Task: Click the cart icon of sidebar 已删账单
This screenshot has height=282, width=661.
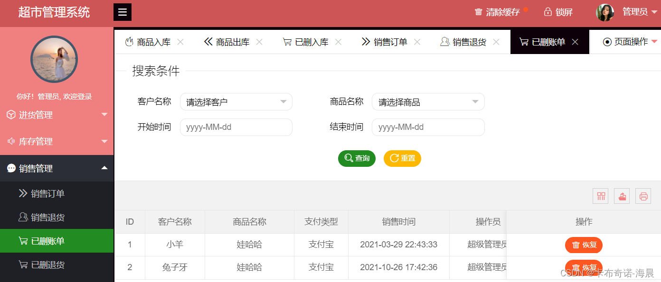Action: (x=23, y=241)
